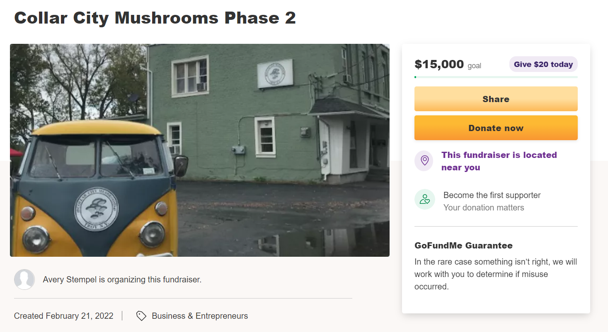This screenshot has width=608, height=332.
Task: Click Become the first supporter text
Action: click(x=492, y=195)
